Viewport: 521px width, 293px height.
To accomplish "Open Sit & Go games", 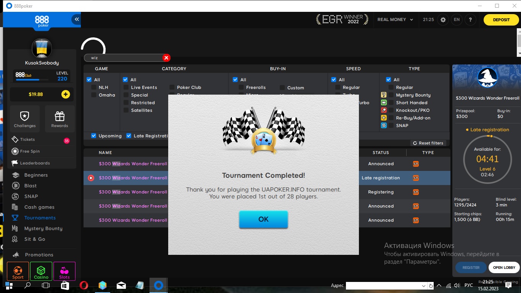I will pos(35,239).
